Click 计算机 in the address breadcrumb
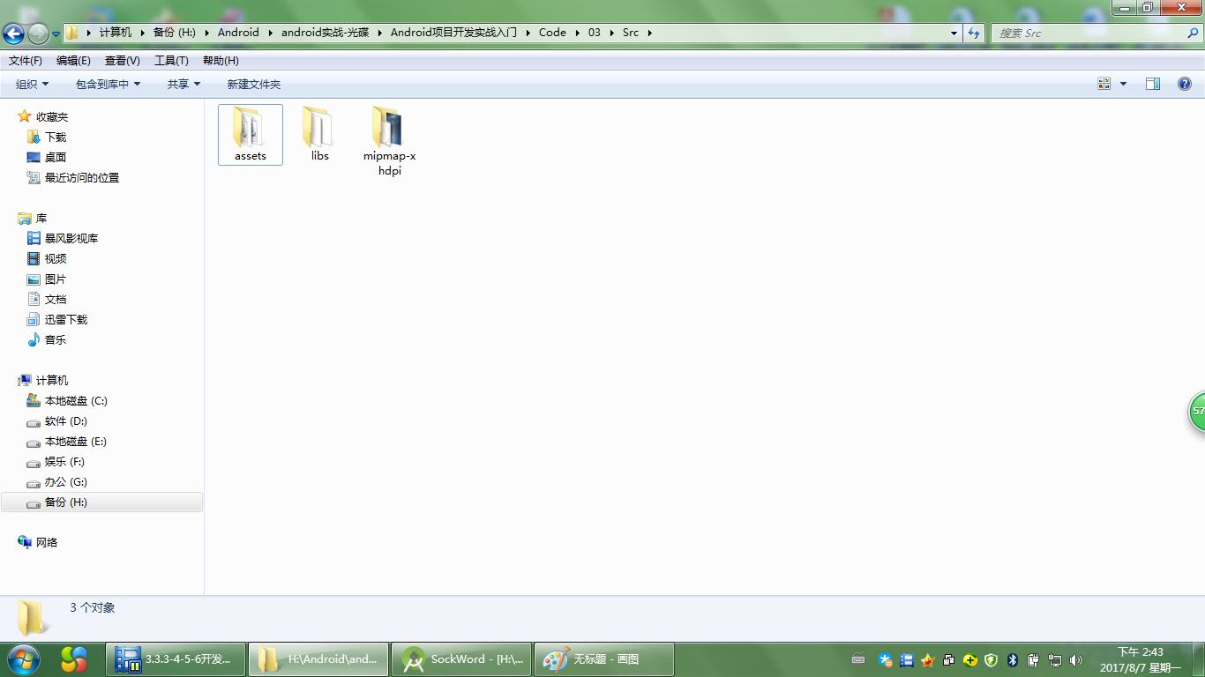 tap(116, 33)
